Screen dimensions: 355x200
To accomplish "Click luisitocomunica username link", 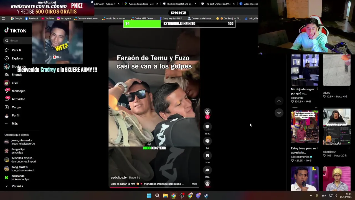I will coord(300,157).
